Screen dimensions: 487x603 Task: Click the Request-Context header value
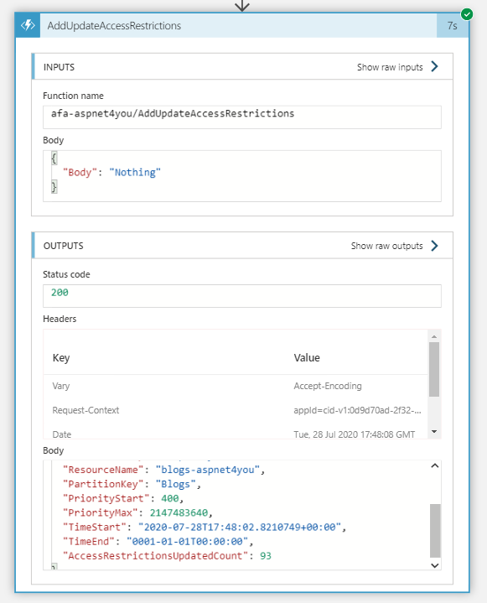[357, 410]
